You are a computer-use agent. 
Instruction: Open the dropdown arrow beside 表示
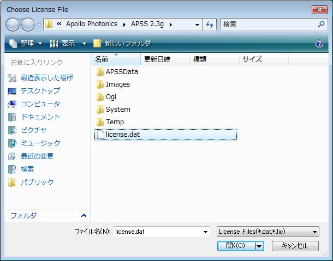point(84,44)
